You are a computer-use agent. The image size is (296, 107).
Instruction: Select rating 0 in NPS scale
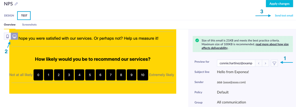(38, 75)
